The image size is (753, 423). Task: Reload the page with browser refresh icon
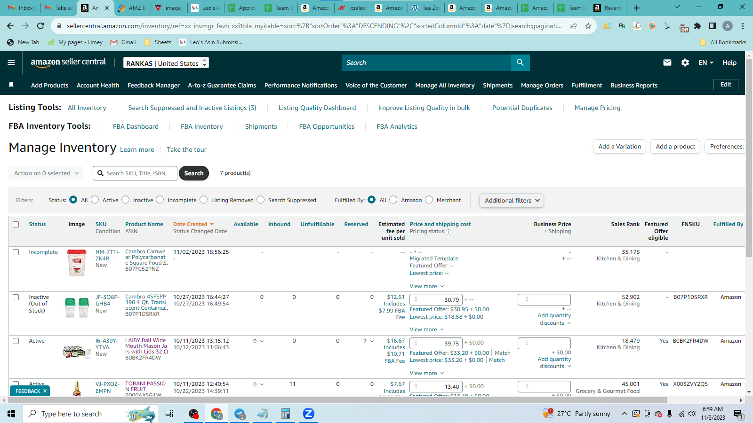click(40, 26)
